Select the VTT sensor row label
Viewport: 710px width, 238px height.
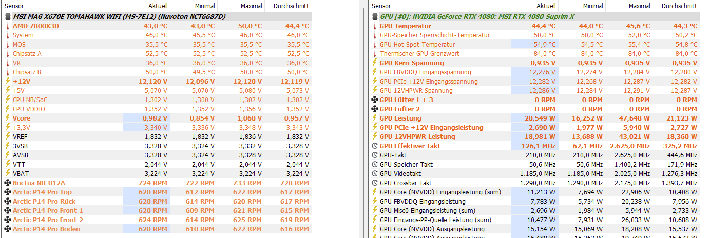(x=18, y=164)
